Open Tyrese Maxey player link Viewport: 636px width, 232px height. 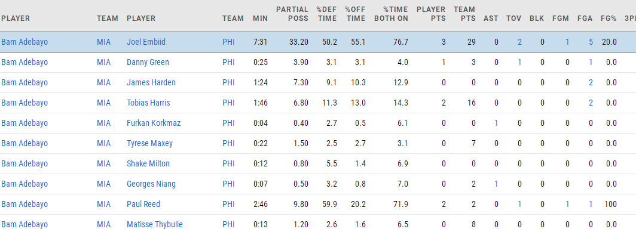tap(149, 143)
